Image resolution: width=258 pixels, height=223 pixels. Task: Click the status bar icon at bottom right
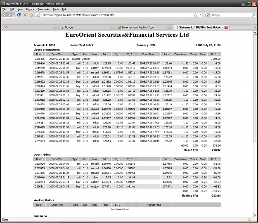(250, 220)
